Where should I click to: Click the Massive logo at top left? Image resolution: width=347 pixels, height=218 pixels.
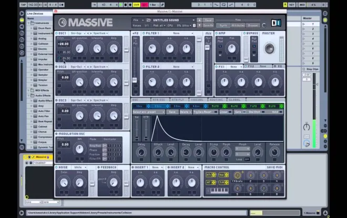[86, 23]
